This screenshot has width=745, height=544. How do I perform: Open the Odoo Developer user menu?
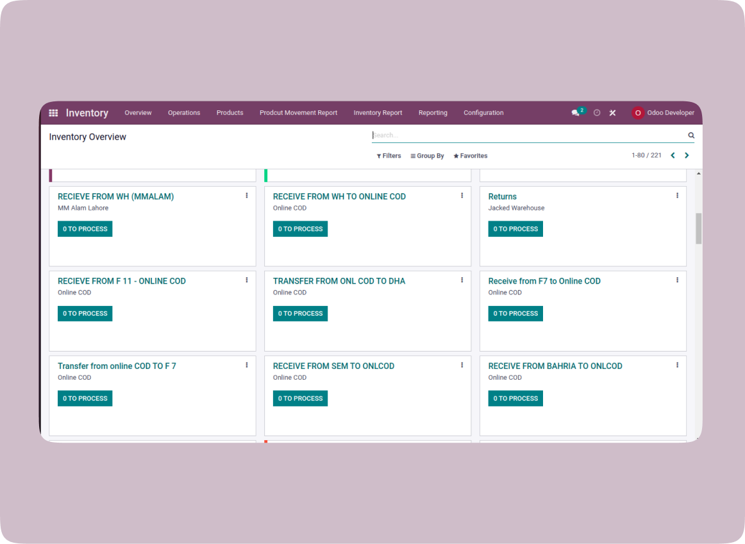(663, 113)
